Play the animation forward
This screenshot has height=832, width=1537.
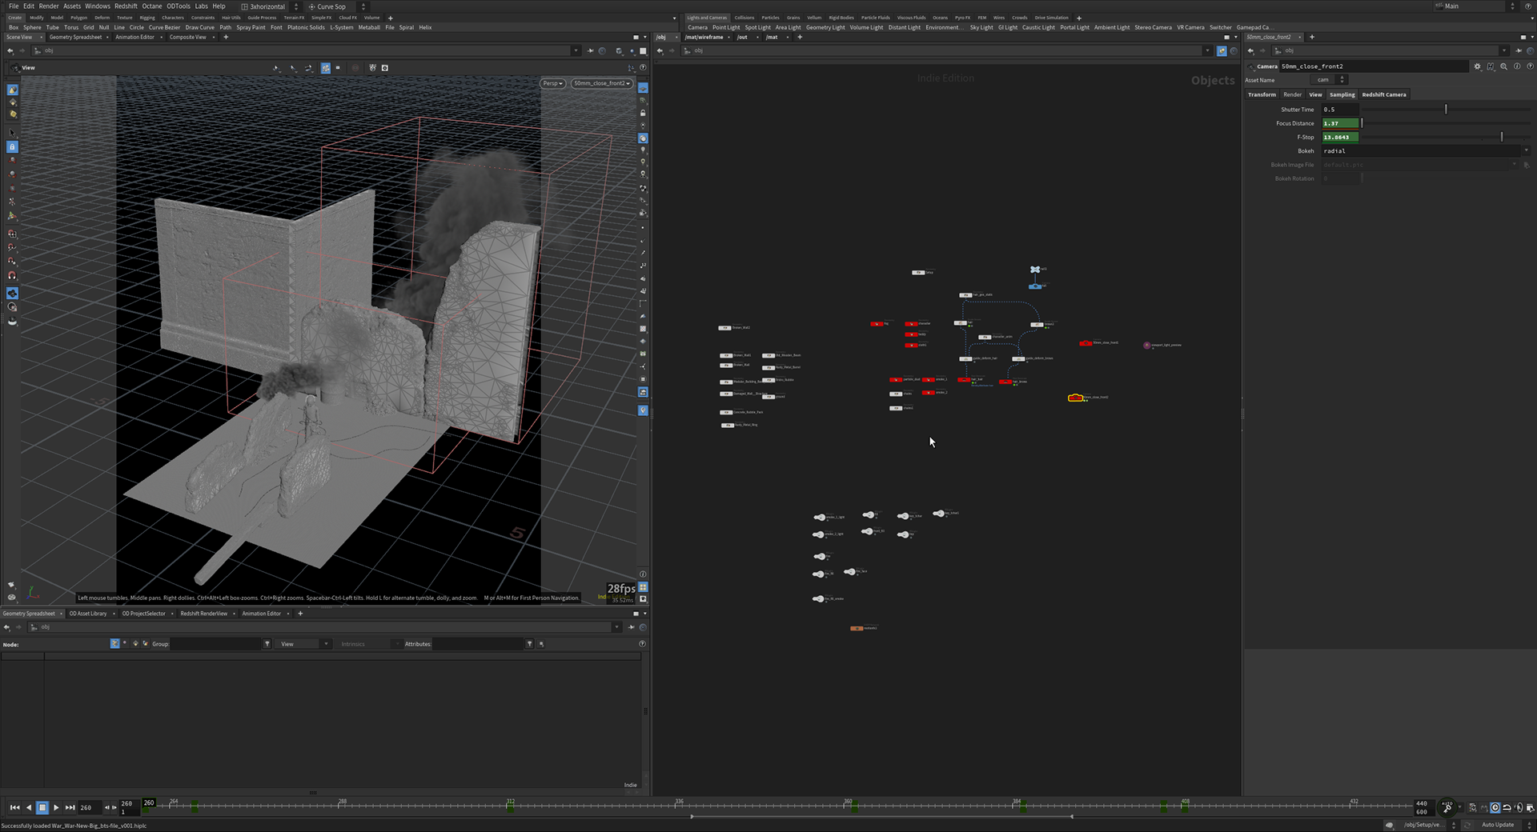[56, 807]
